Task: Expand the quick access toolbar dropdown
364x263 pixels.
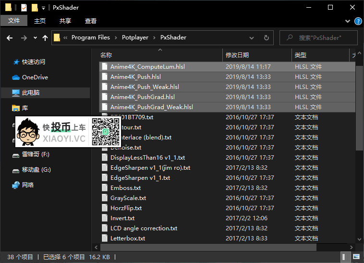Action: pyautogui.click(x=44, y=8)
